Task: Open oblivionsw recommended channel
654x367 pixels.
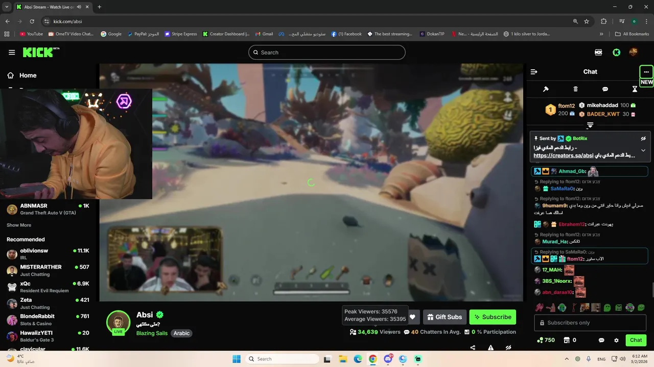Action: (x=48, y=254)
